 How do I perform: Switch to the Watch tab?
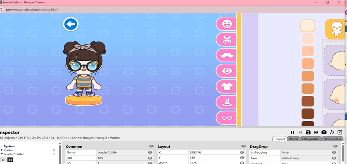coord(294,139)
